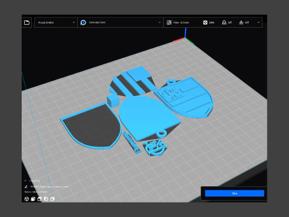Click the job name text field
The height and width of the screenshot is (217, 289).
[49, 187]
